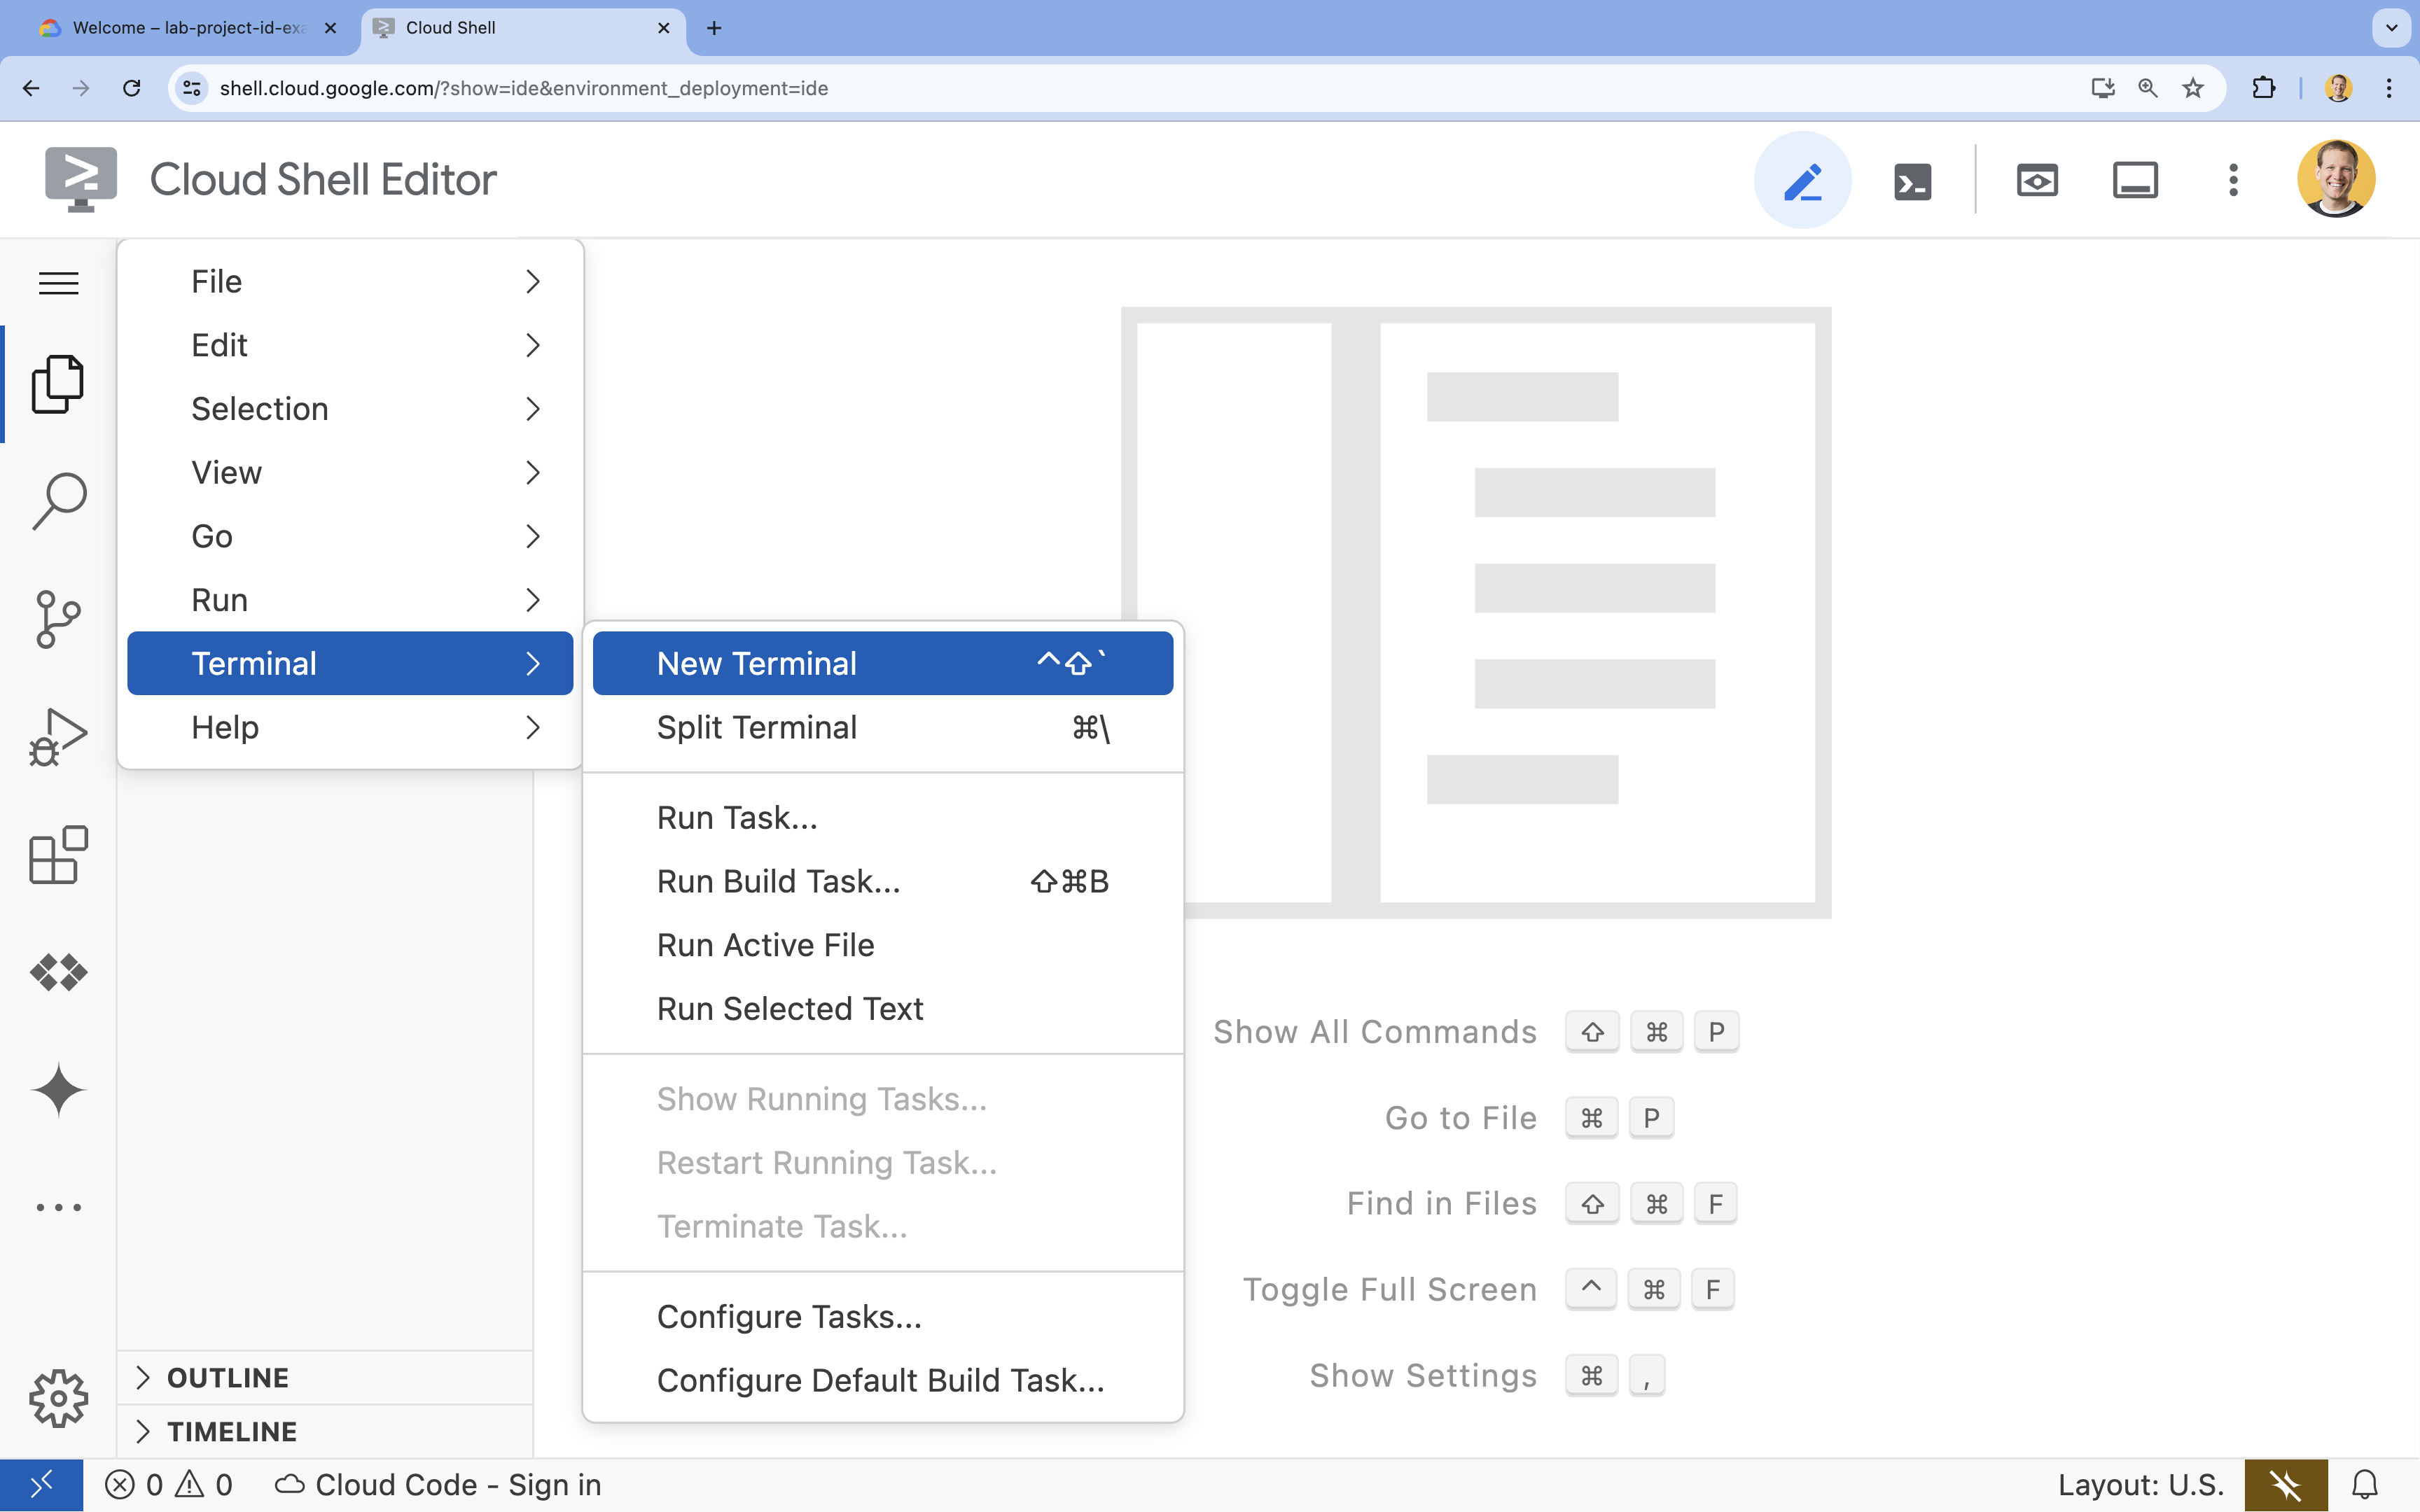Click Run Build Task menu item
The image size is (2420, 1512).
(777, 881)
